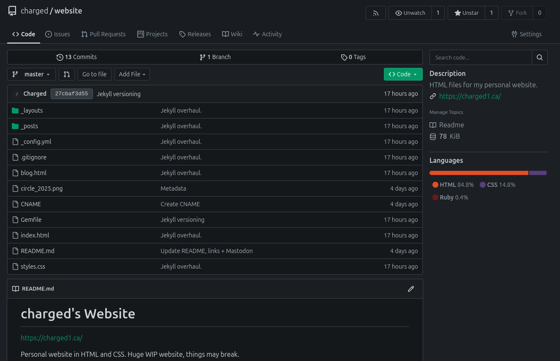The height and width of the screenshot is (361, 560).
Task: Open the 13 Commits history
Action: click(77, 57)
